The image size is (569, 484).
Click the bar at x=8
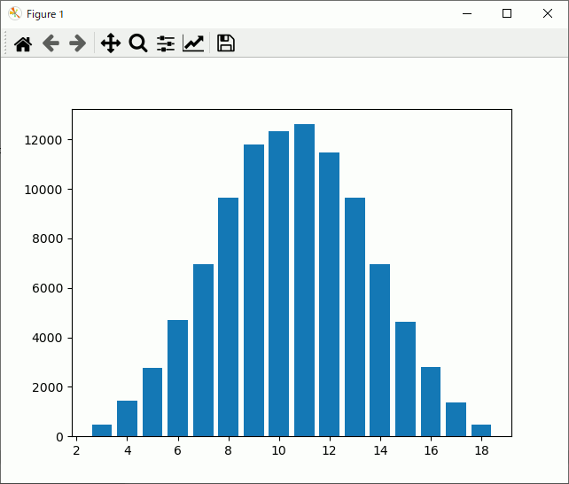[x=229, y=317]
